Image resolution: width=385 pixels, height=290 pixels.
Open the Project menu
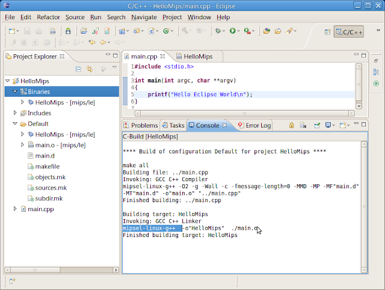click(x=172, y=17)
